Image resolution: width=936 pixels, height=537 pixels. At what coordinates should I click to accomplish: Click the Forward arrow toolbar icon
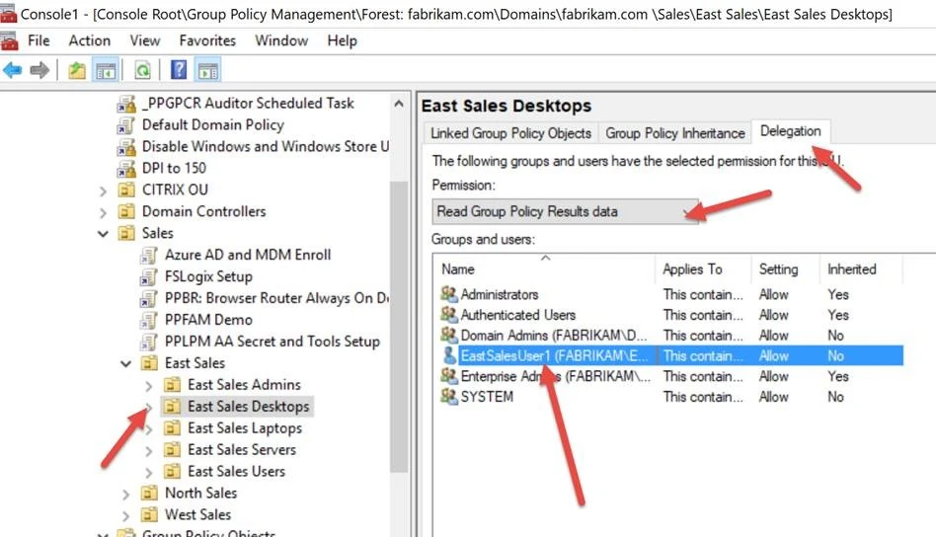[39, 70]
